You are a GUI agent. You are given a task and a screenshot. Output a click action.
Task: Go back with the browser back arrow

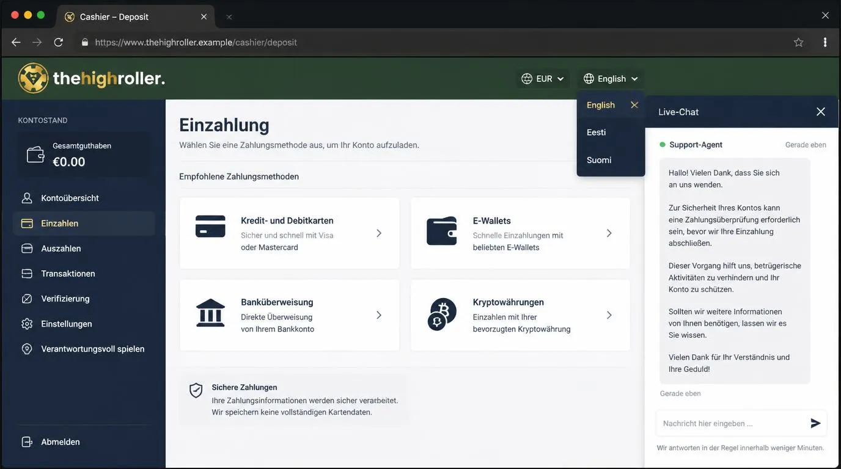[x=16, y=42]
